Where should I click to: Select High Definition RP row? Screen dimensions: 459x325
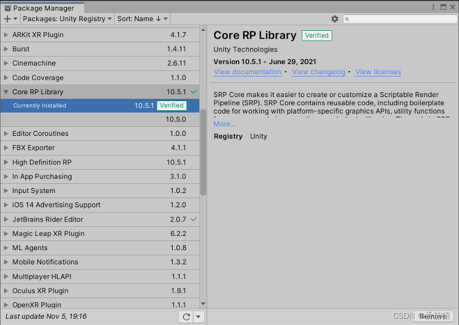100,162
